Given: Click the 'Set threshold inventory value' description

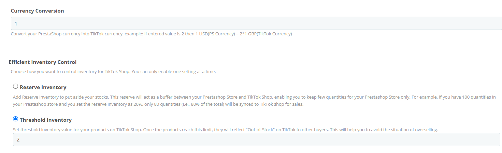Looking at the screenshot, I should point(225,130).
